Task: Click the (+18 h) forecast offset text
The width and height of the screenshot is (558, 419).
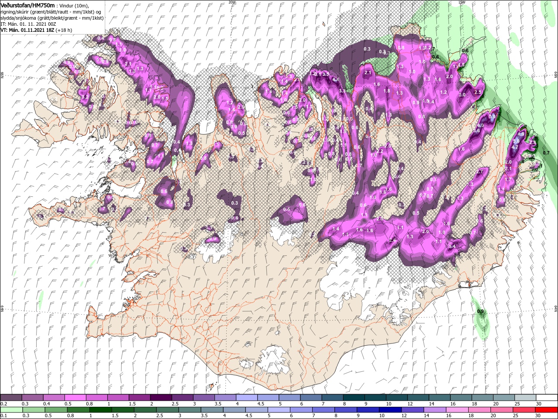Action: point(64,30)
